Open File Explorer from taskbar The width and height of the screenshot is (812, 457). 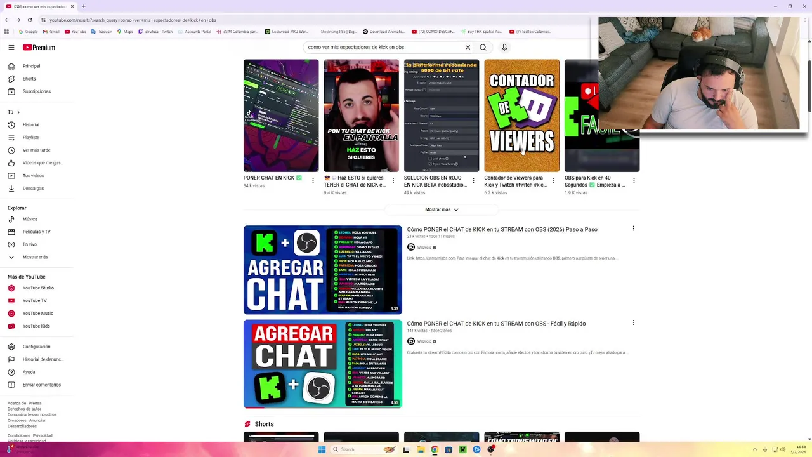(421, 449)
